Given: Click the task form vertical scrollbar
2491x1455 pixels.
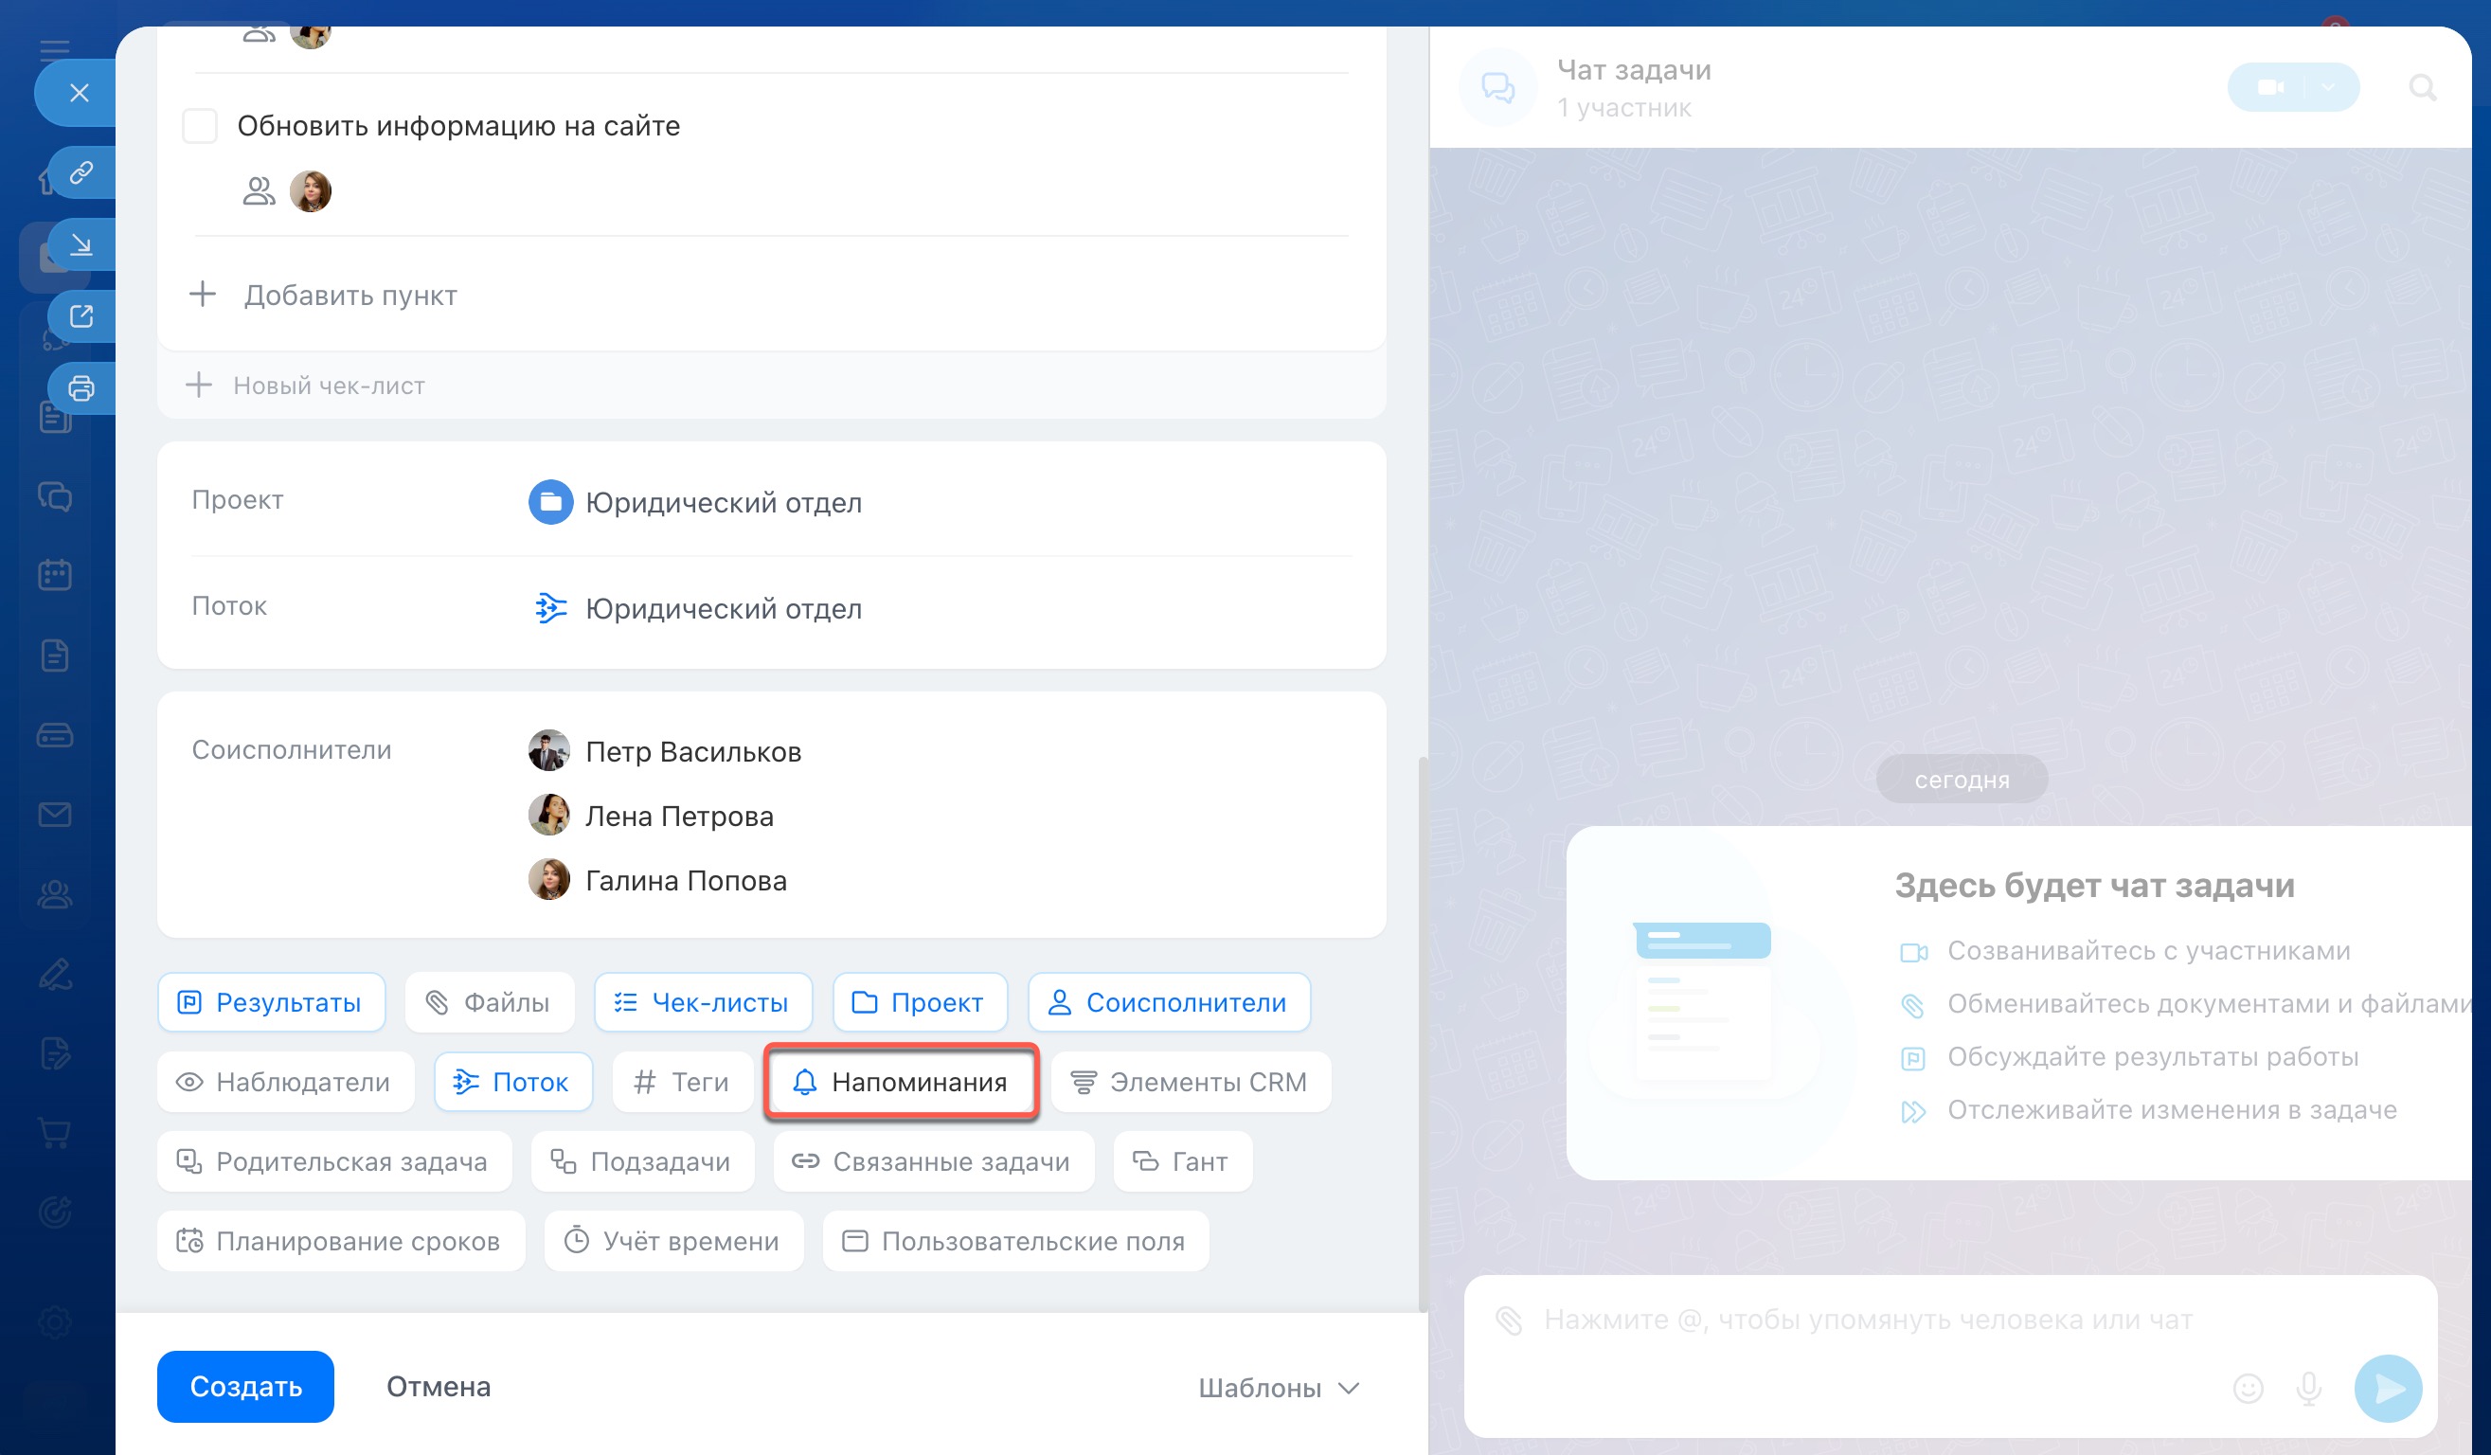Looking at the screenshot, I should pos(1423,1033).
